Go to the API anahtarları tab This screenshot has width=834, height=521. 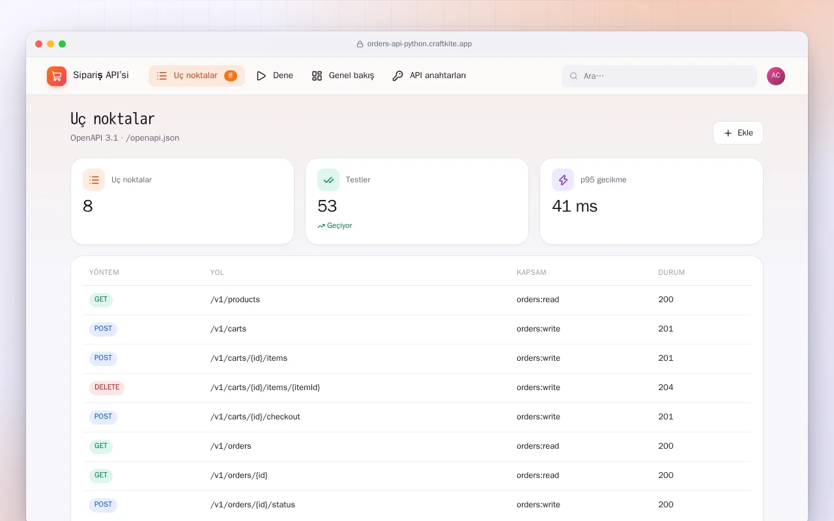click(x=429, y=76)
